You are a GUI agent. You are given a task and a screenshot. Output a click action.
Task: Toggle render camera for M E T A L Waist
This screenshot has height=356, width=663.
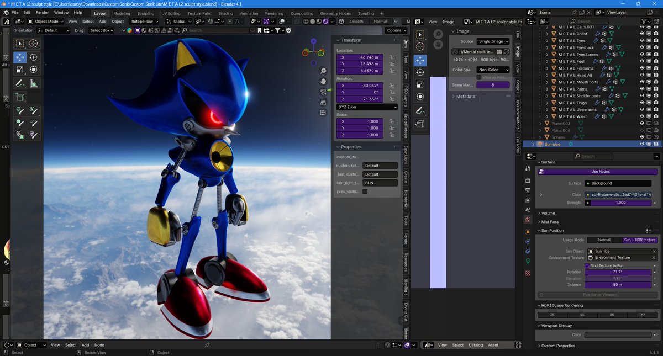[x=656, y=116]
